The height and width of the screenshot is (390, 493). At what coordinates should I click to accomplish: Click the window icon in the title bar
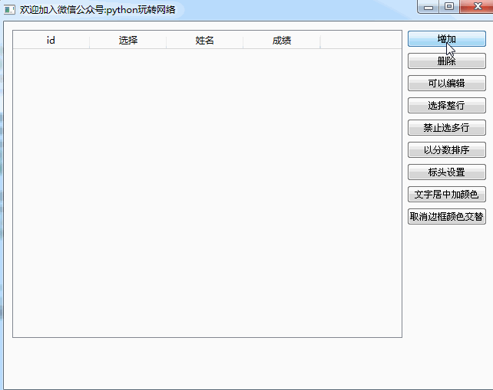9,10
